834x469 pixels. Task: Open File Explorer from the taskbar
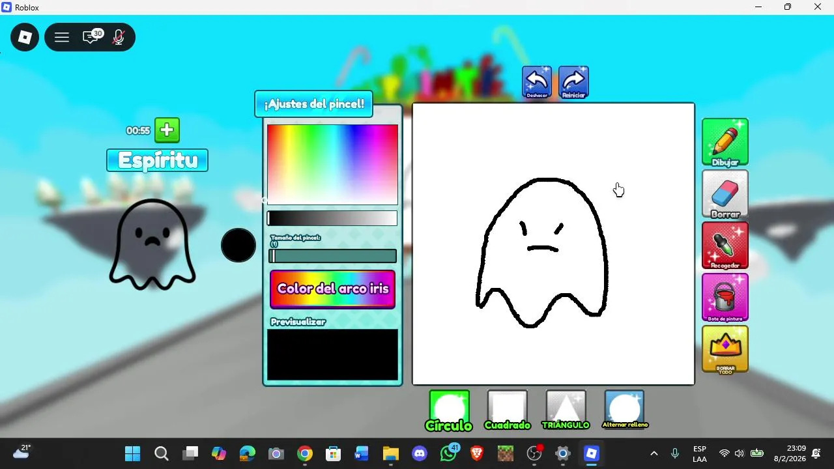click(391, 453)
